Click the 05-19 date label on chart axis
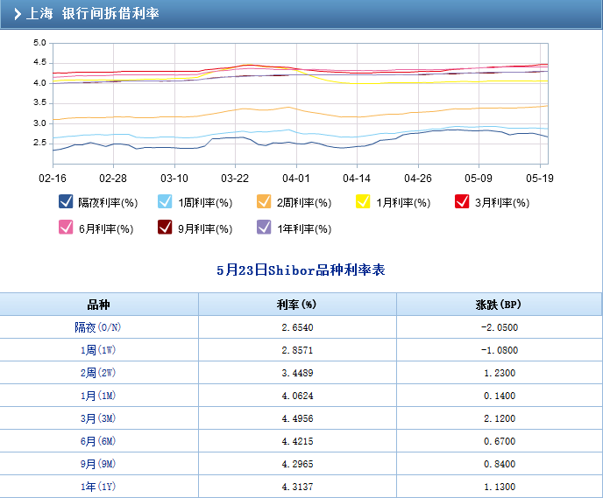Image resolution: width=603 pixels, height=498 pixels. pos(540,179)
